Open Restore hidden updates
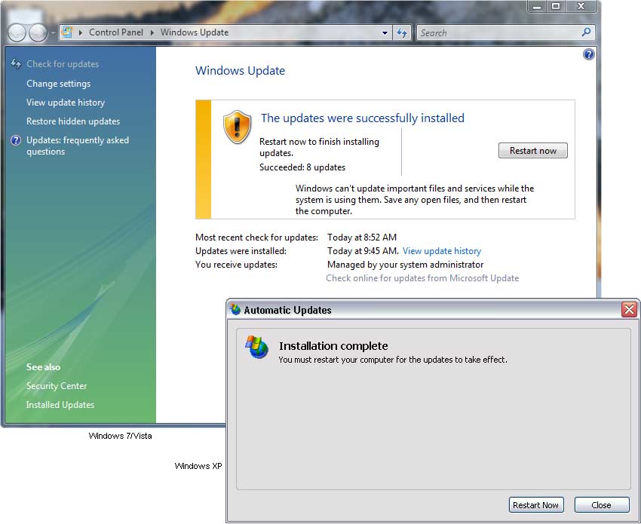 click(x=73, y=121)
